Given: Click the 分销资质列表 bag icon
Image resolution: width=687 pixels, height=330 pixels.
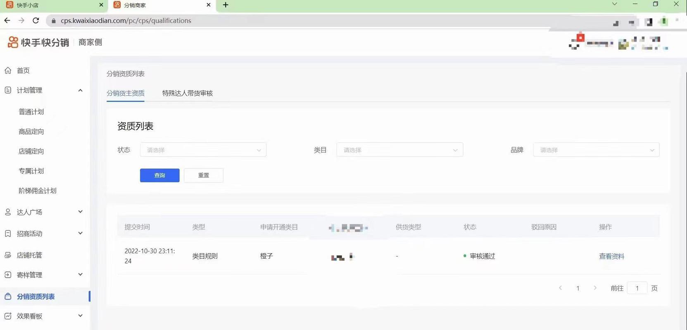Looking at the screenshot, I should click(8, 296).
